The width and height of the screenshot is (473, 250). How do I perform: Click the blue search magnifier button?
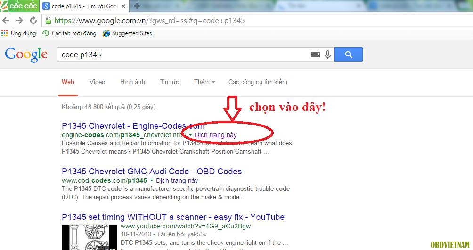click(349, 55)
